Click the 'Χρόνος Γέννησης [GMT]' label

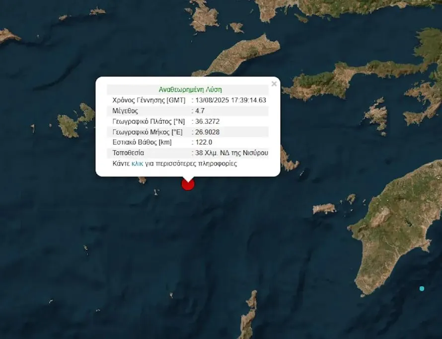[149, 100]
